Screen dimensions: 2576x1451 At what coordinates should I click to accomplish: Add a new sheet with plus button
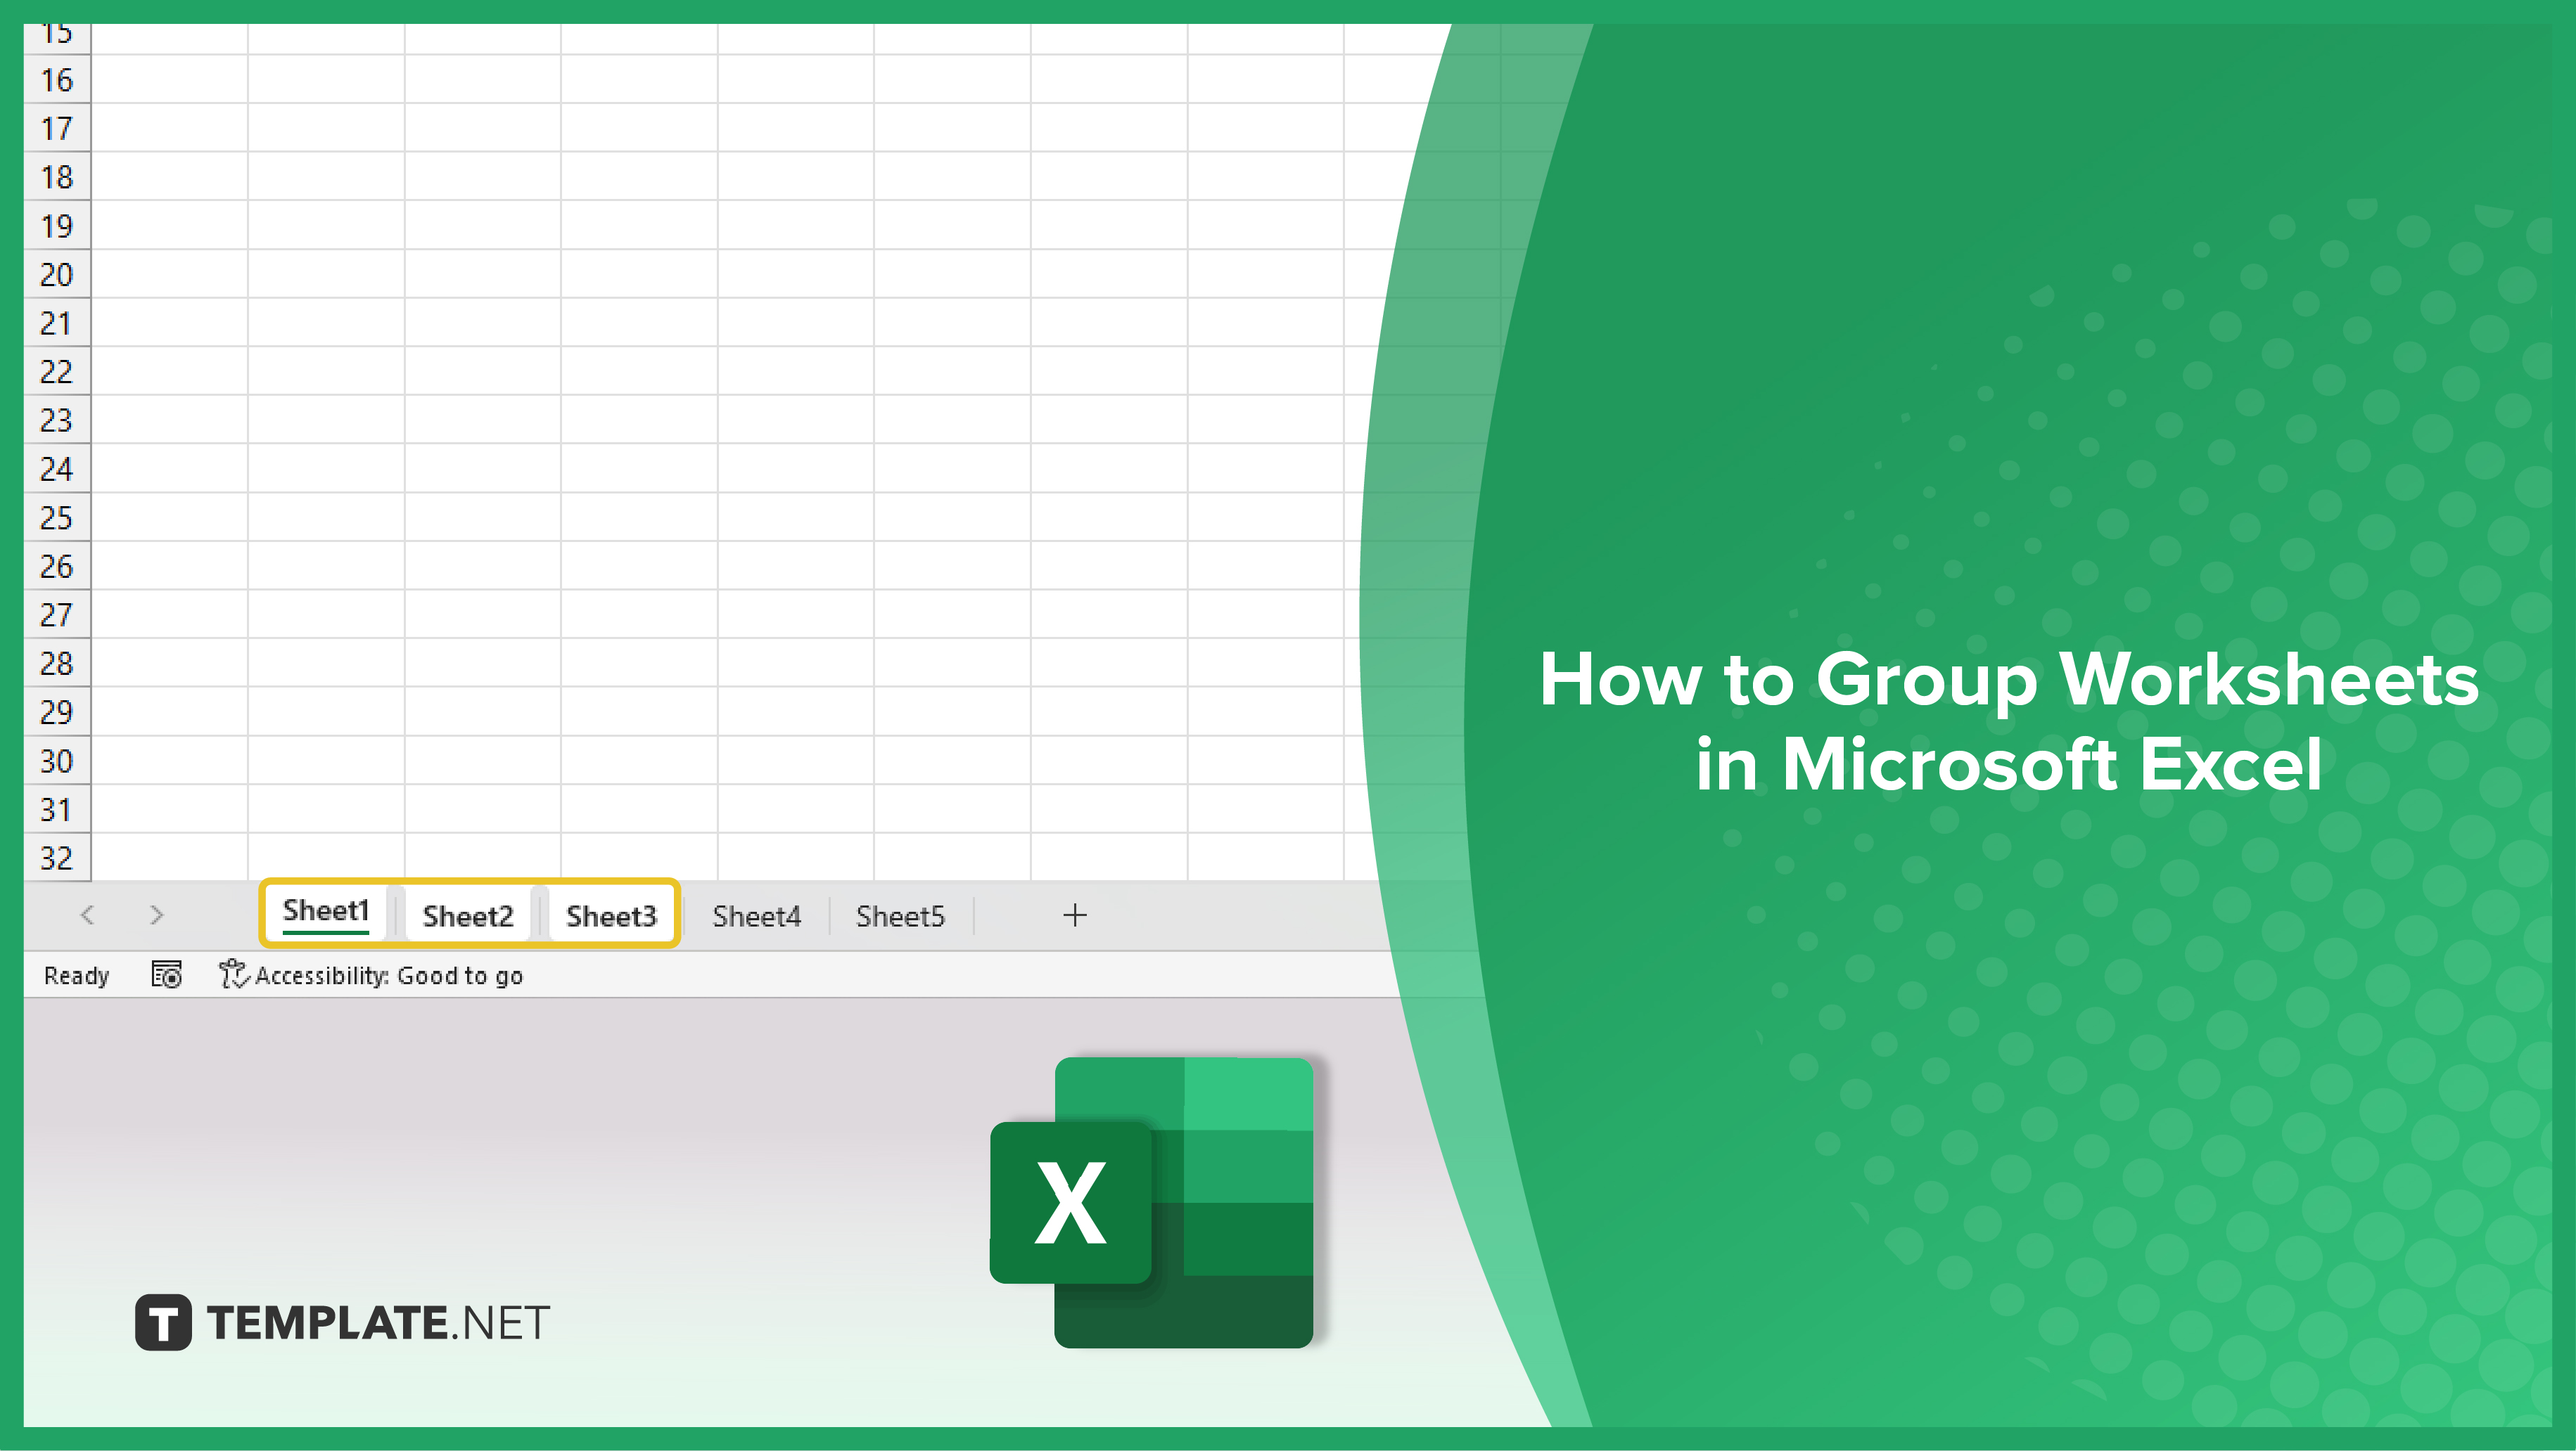[x=1075, y=915]
